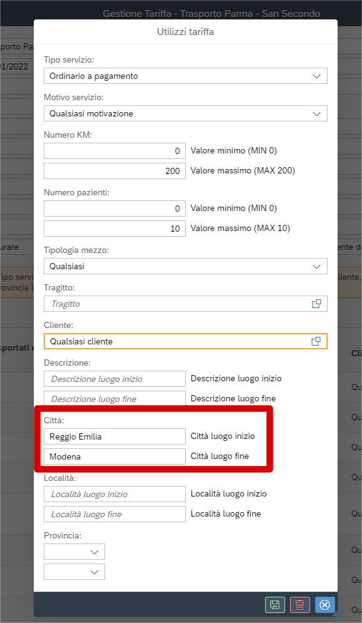Click Ordinario a pagamento combo box text

[x=94, y=76]
